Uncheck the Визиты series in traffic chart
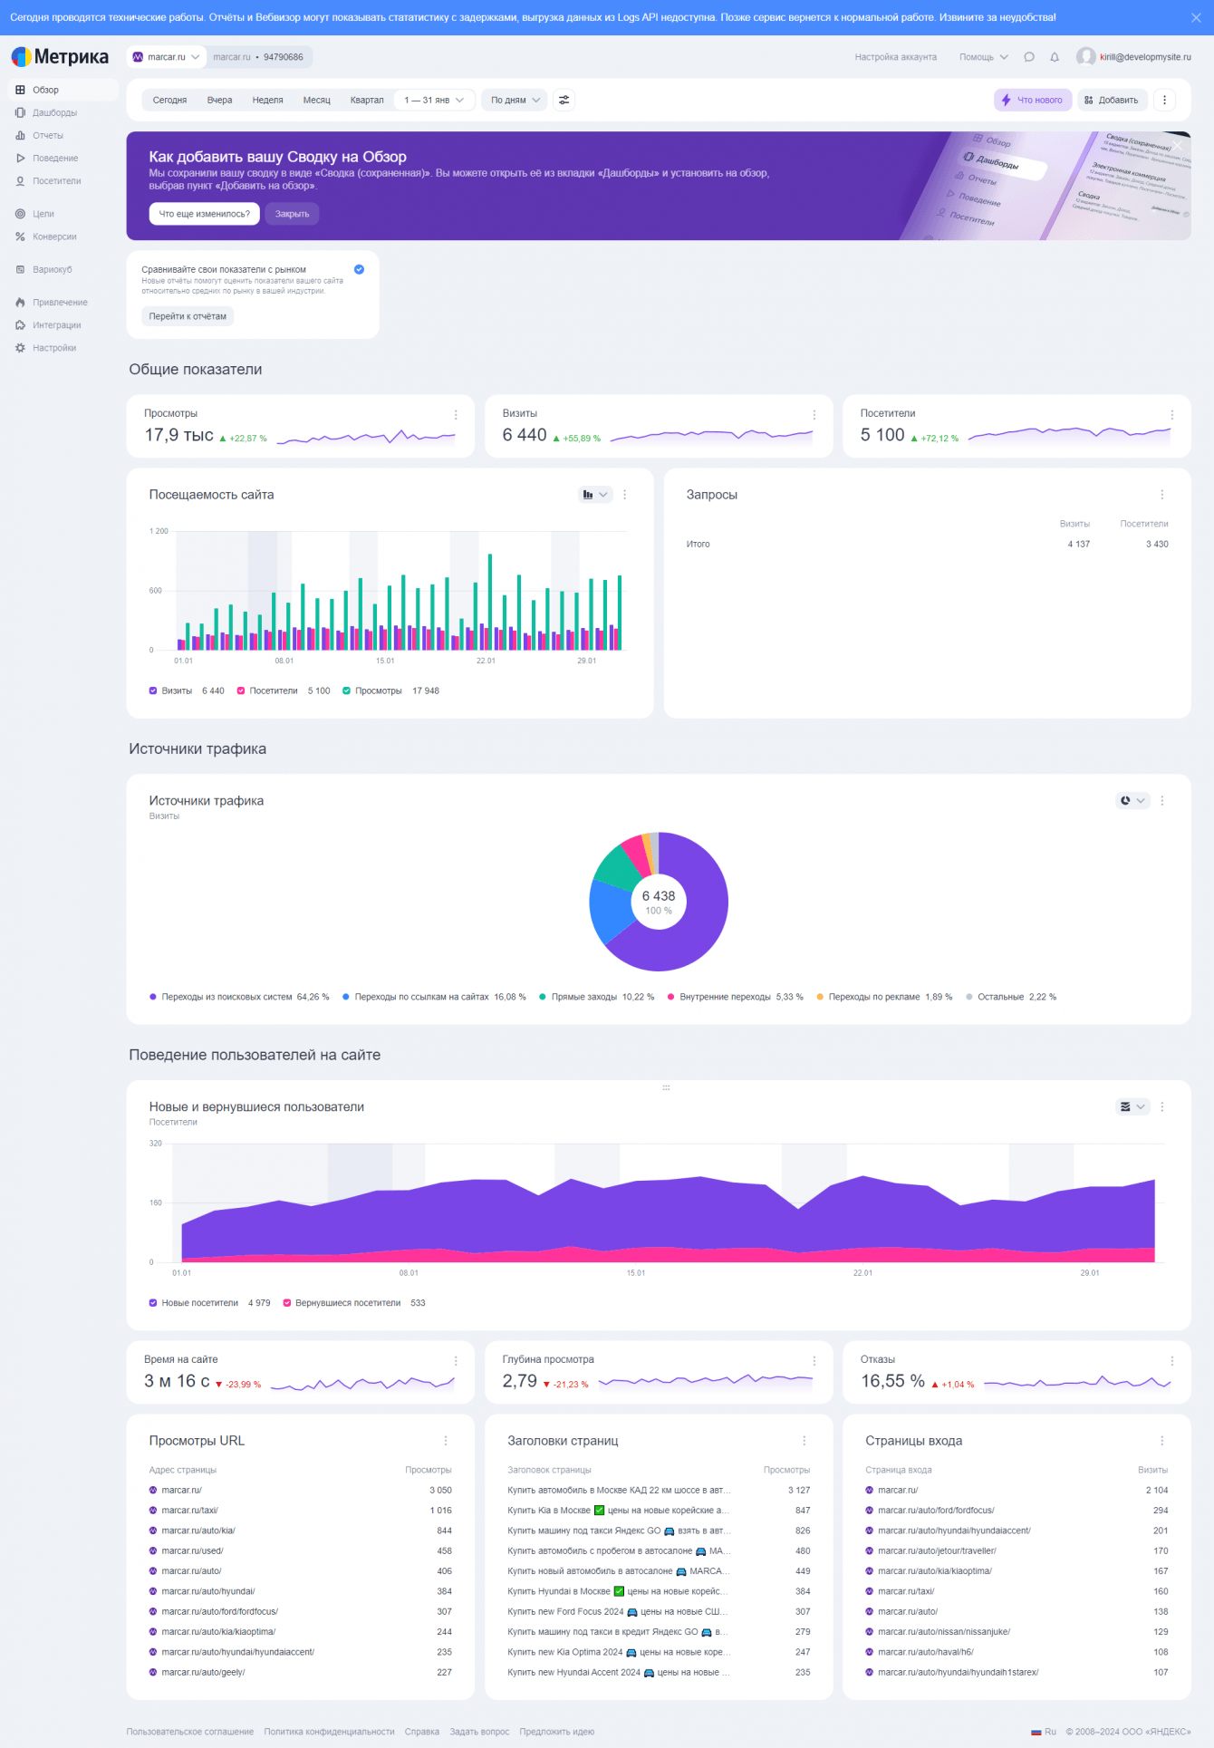 153,691
